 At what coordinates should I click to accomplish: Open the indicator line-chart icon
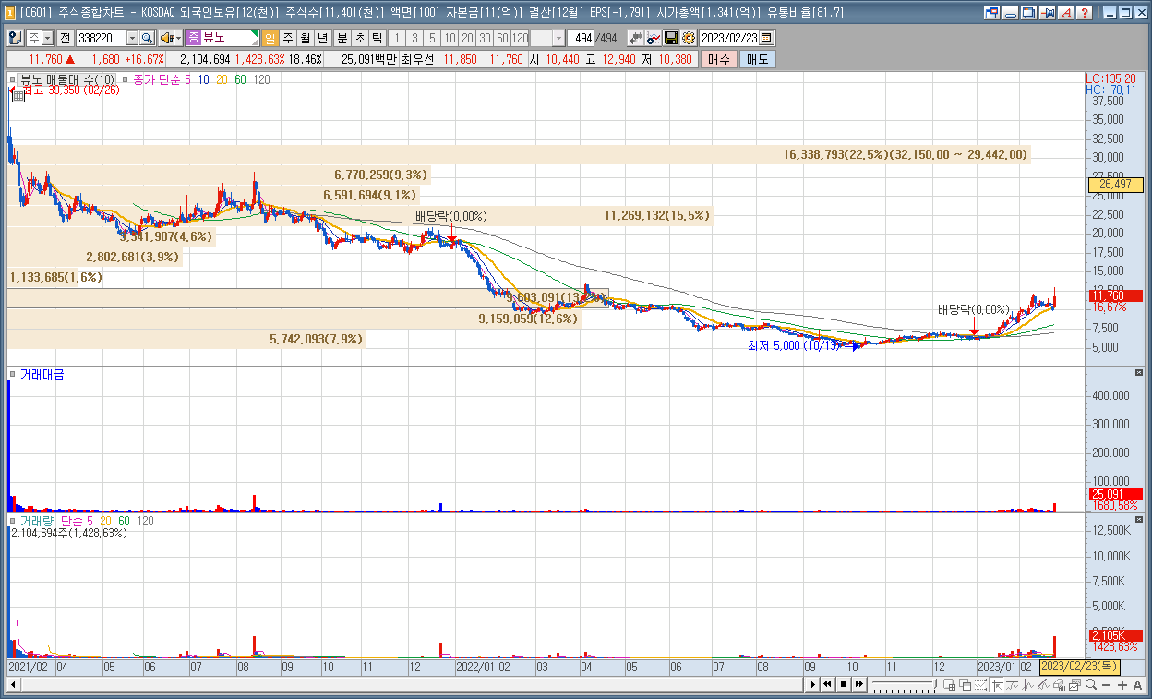pos(653,38)
